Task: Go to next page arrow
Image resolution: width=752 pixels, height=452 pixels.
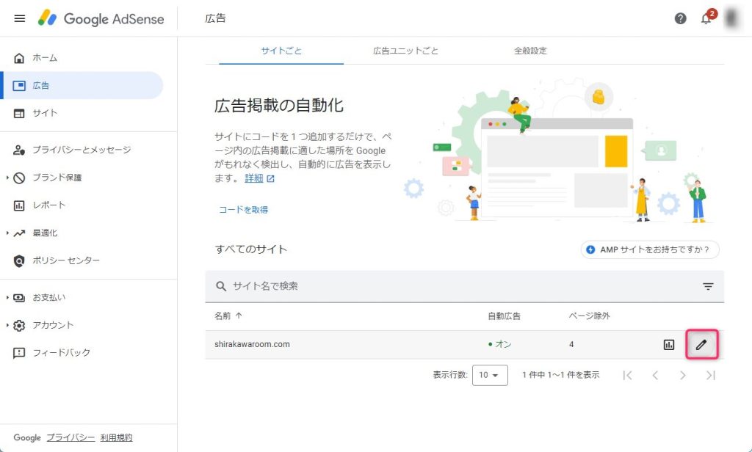Action: pyautogui.click(x=683, y=375)
